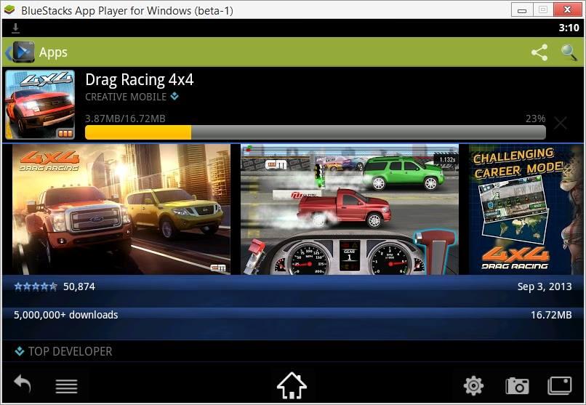Screen dimensions: 586x405
Task: Click the 3.87MB/16.72MB download status
Action: 125,119
